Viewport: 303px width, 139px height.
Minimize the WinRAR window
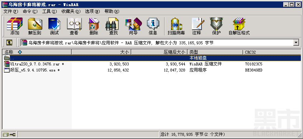pyautogui.click(x=286, y=4)
